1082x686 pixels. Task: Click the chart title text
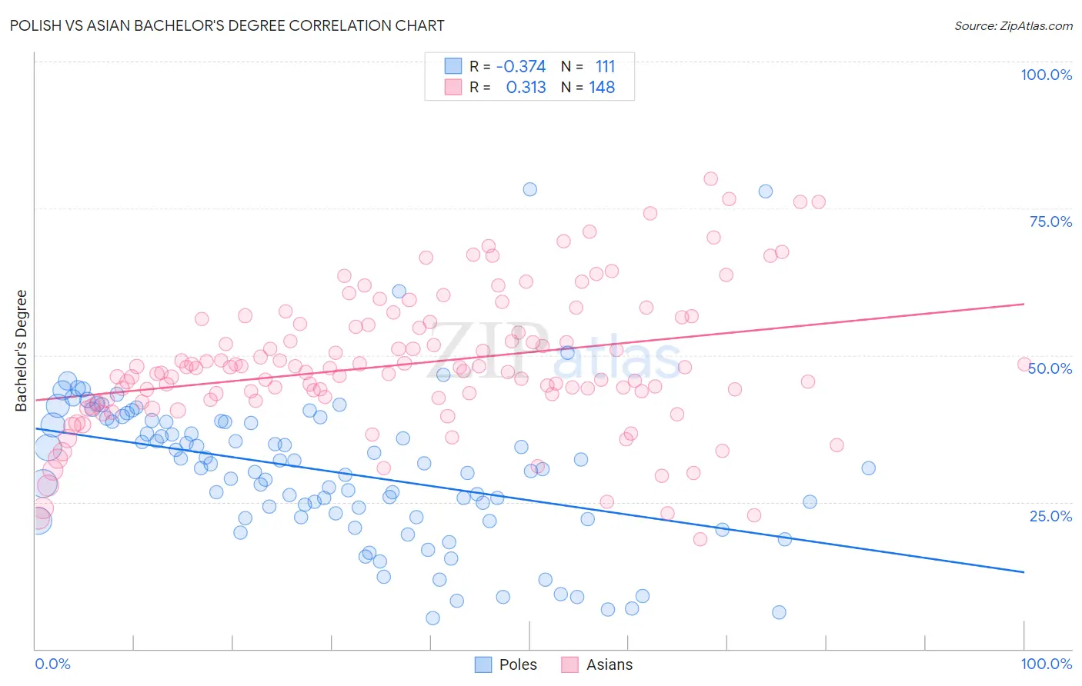(x=228, y=25)
